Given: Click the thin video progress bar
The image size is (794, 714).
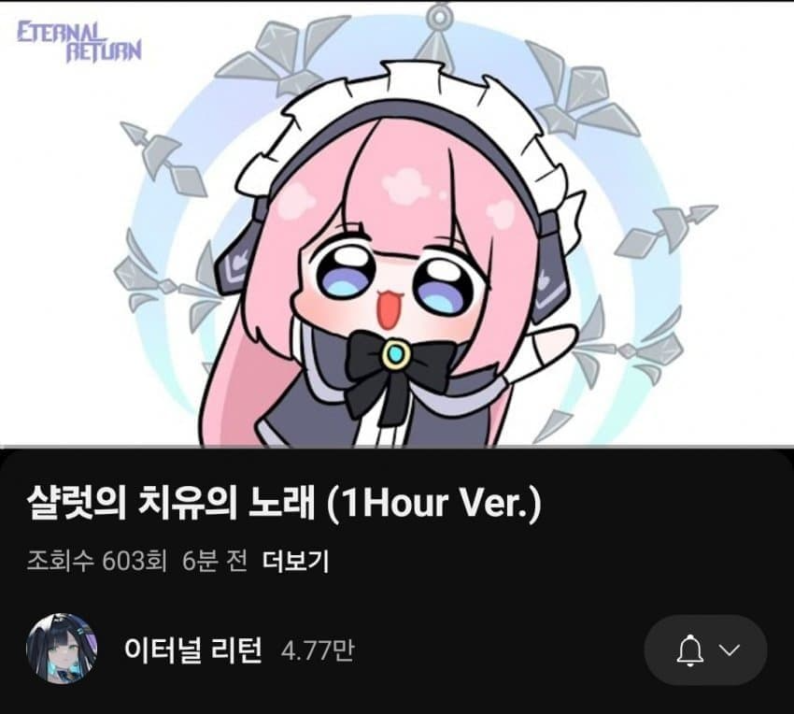Looking at the screenshot, I should [397, 447].
